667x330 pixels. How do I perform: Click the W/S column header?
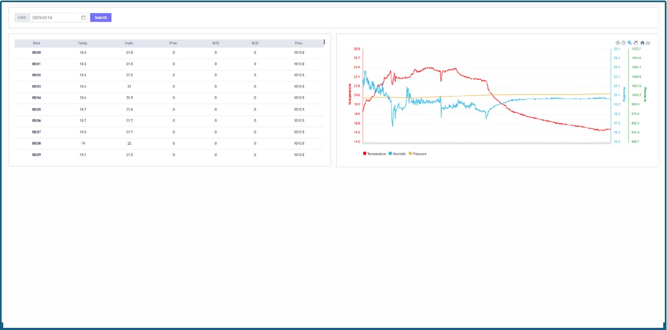pos(255,43)
